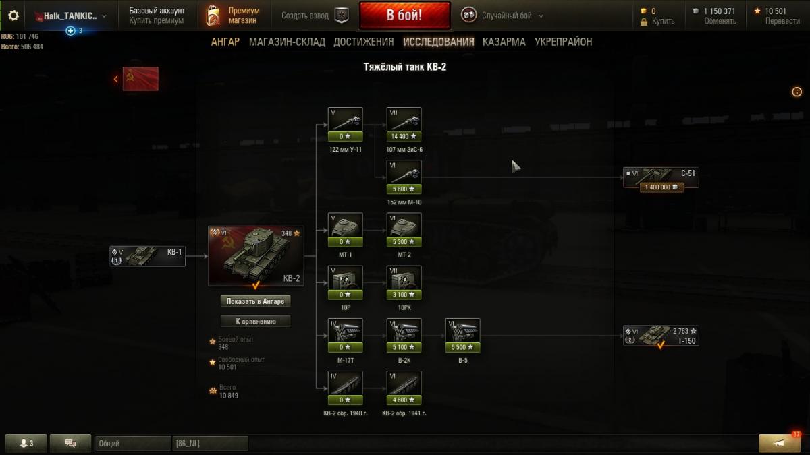Click the К сравнению button
Image resolution: width=810 pixels, height=455 pixels.
point(256,322)
